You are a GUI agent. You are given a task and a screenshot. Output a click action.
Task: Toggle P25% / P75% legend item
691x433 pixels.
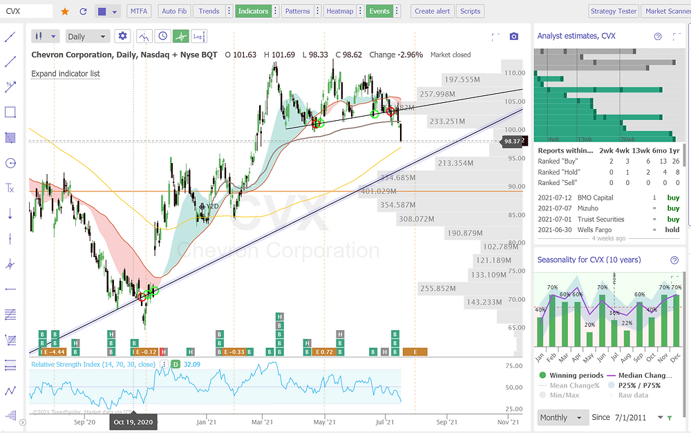click(634, 385)
